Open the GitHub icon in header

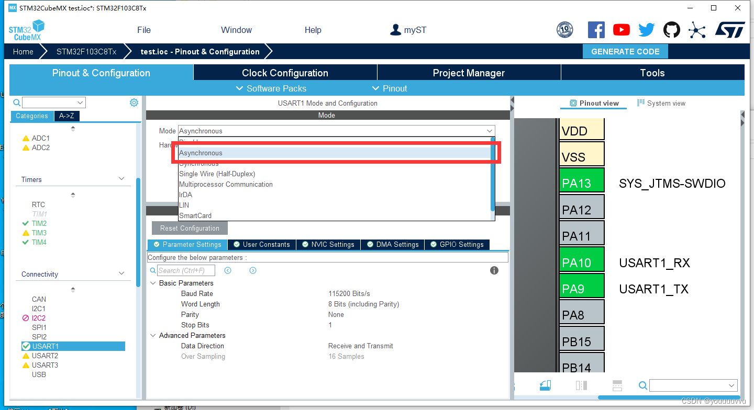pyautogui.click(x=672, y=30)
